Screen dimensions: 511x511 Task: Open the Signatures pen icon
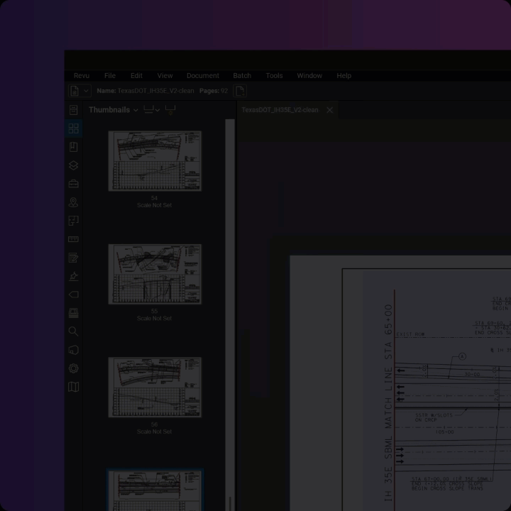[x=74, y=276]
